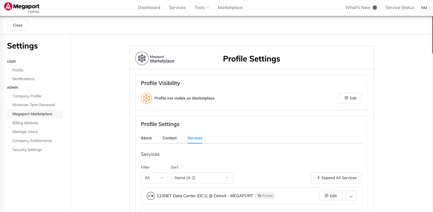The width and height of the screenshot is (433, 212).
Task: Toggle the Private visibility badge on 123NET service
Action: [x=265, y=196]
